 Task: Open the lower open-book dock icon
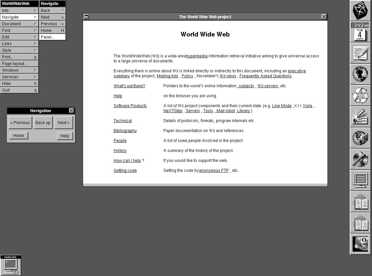(360, 223)
